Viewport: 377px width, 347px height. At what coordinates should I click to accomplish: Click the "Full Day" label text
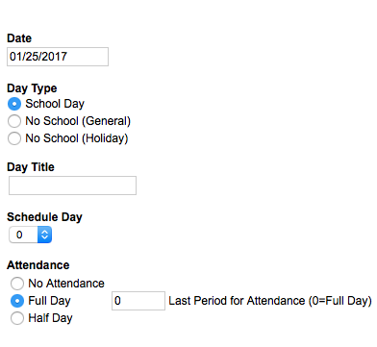point(49,301)
